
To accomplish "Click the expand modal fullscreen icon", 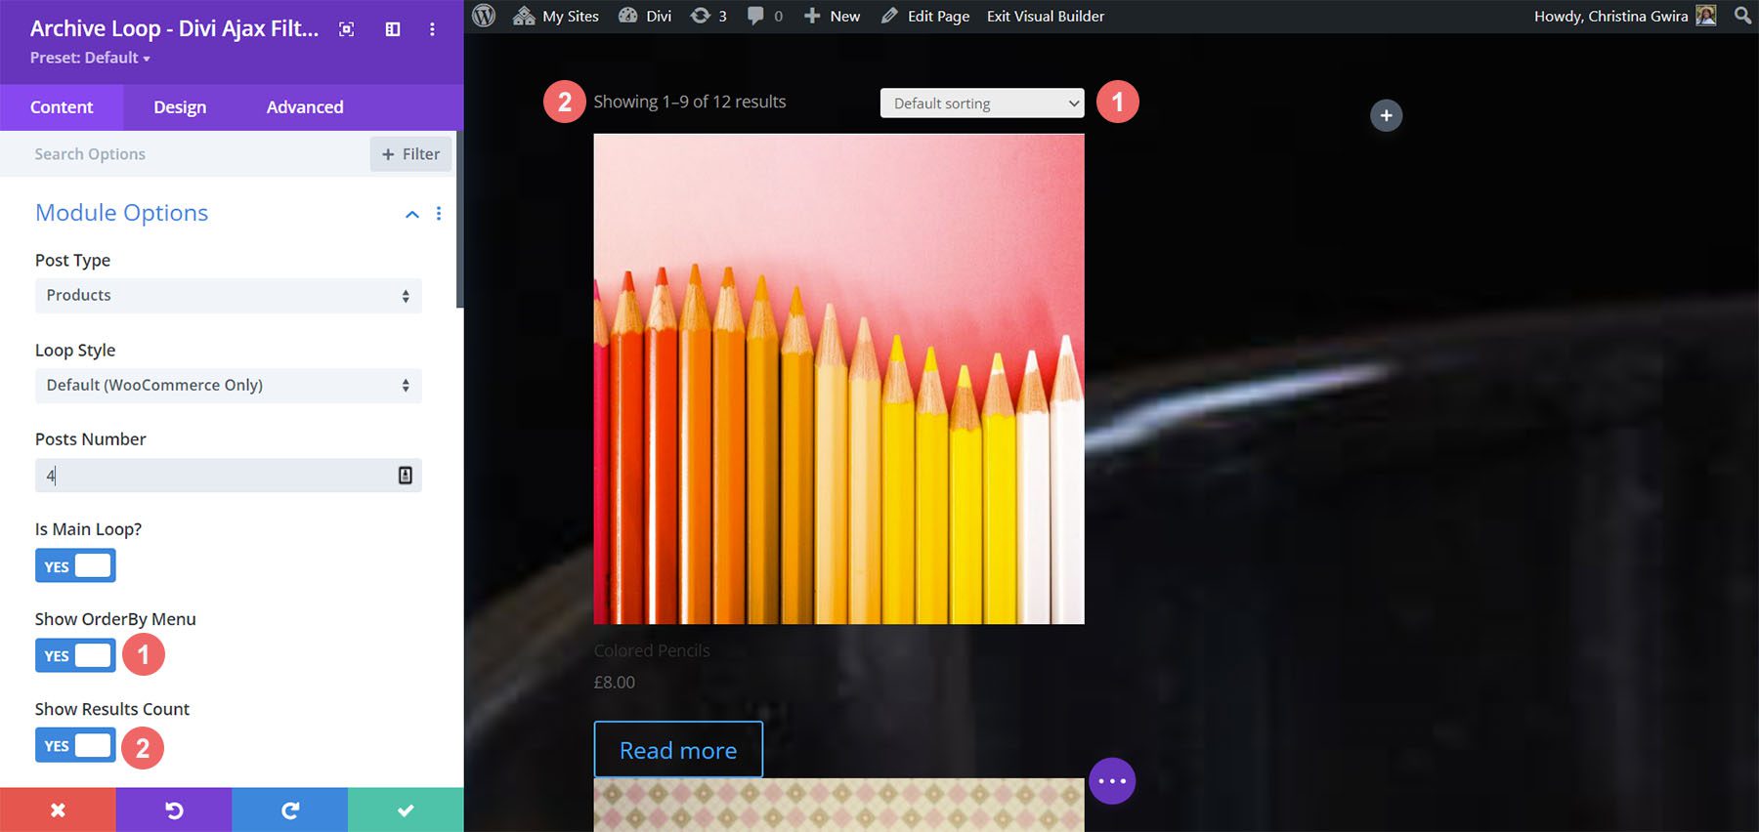I will pyautogui.click(x=346, y=29).
